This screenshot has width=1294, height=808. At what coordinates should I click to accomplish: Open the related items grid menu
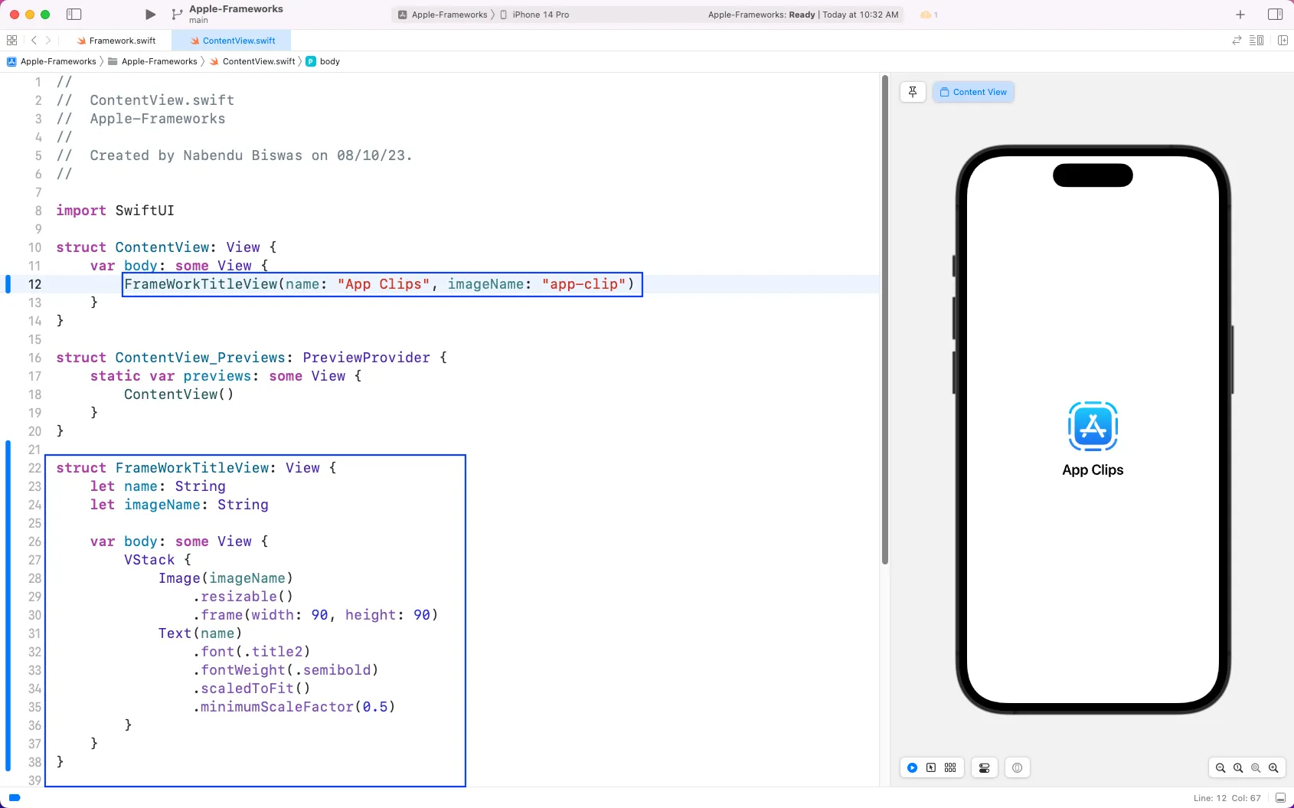click(x=11, y=41)
